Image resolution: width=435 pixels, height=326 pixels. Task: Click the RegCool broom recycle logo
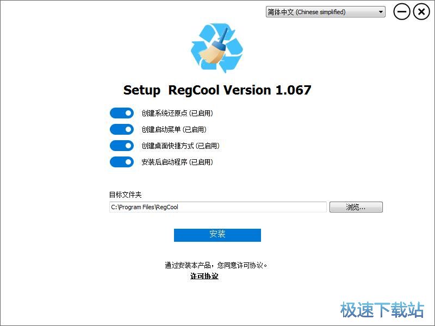coord(217,48)
